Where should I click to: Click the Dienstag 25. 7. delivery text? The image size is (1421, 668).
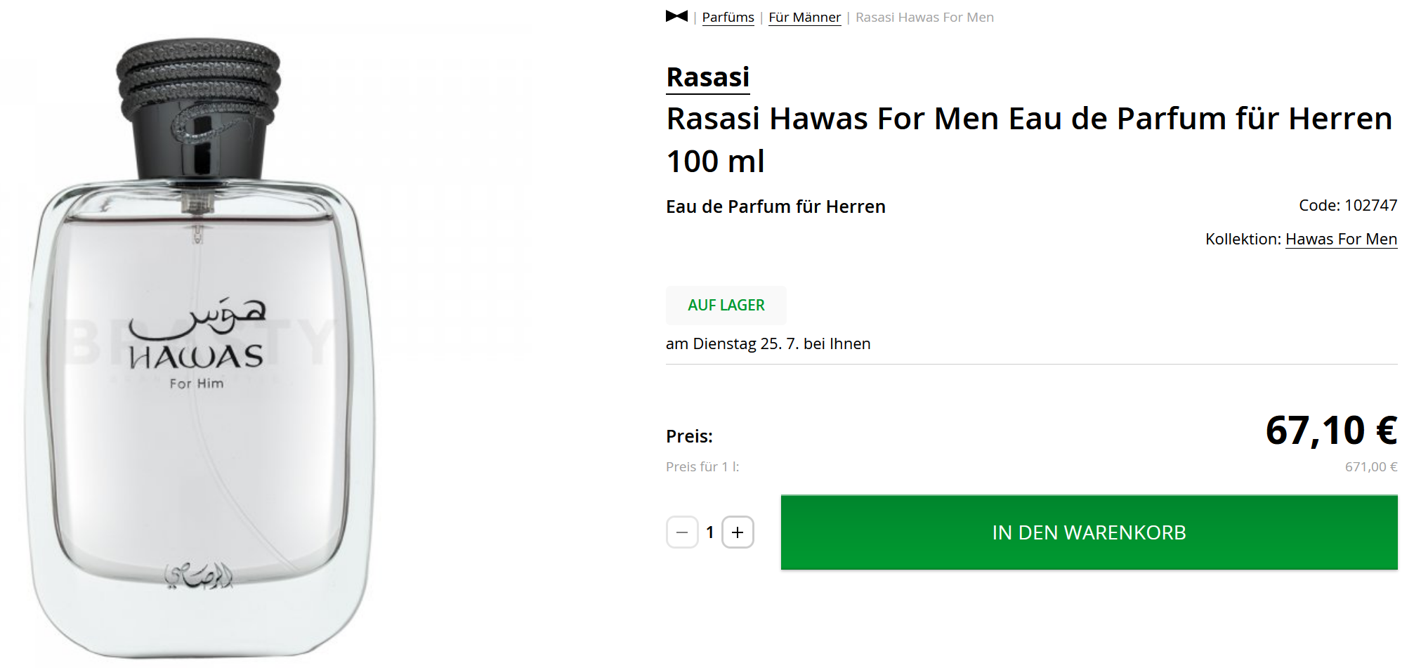768,344
